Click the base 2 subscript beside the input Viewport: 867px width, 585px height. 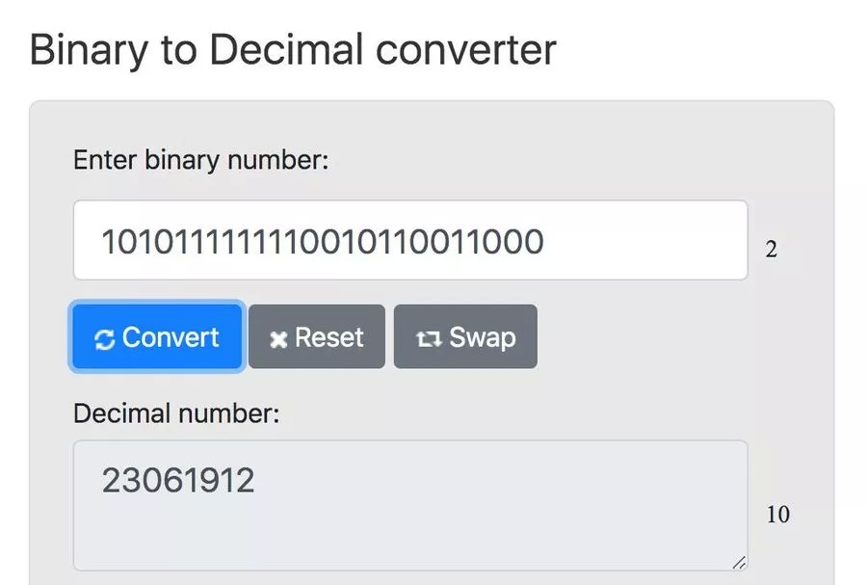pyautogui.click(x=771, y=250)
